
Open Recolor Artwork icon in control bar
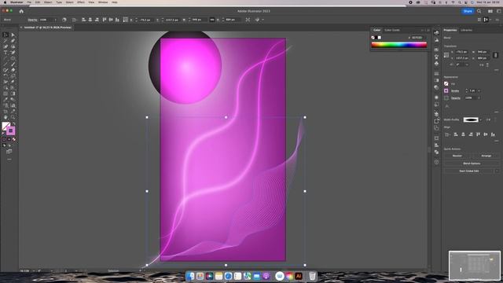(x=64, y=20)
